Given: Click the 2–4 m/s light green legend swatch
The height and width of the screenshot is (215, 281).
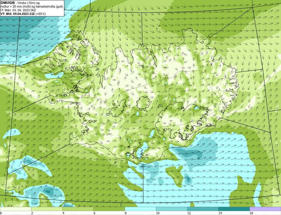Looking at the screenshot, I should point(47,209).
